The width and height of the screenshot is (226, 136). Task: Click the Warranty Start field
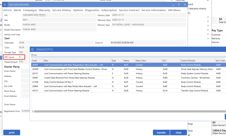[149, 20]
